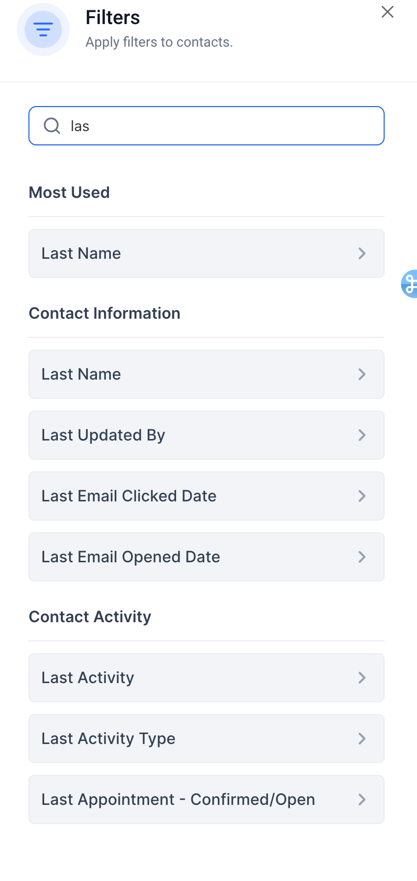Click the search field containing "las"

[x=216, y=126]
